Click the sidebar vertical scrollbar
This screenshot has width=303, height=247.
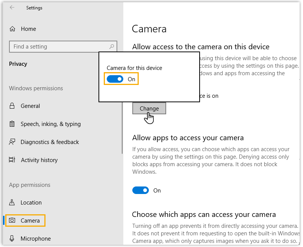[x=122, y=127]
